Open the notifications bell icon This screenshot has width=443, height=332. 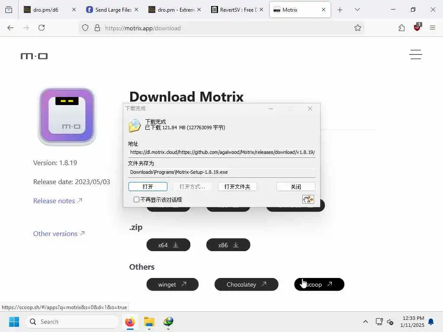[x=431, y=322]
